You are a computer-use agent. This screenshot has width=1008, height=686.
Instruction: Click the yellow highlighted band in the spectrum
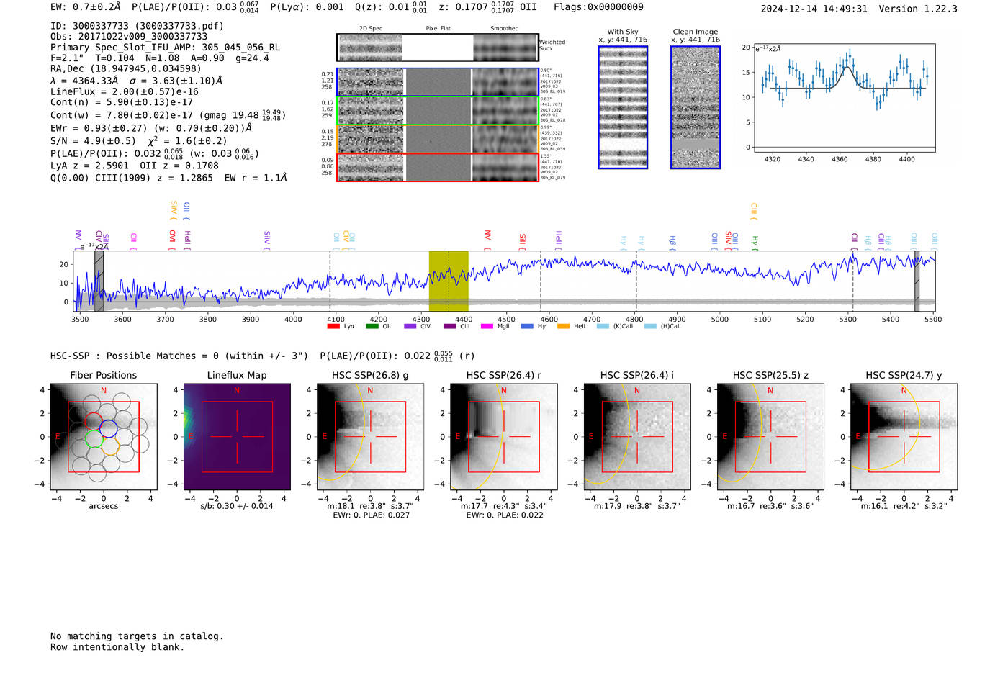[x=449, y=281]
